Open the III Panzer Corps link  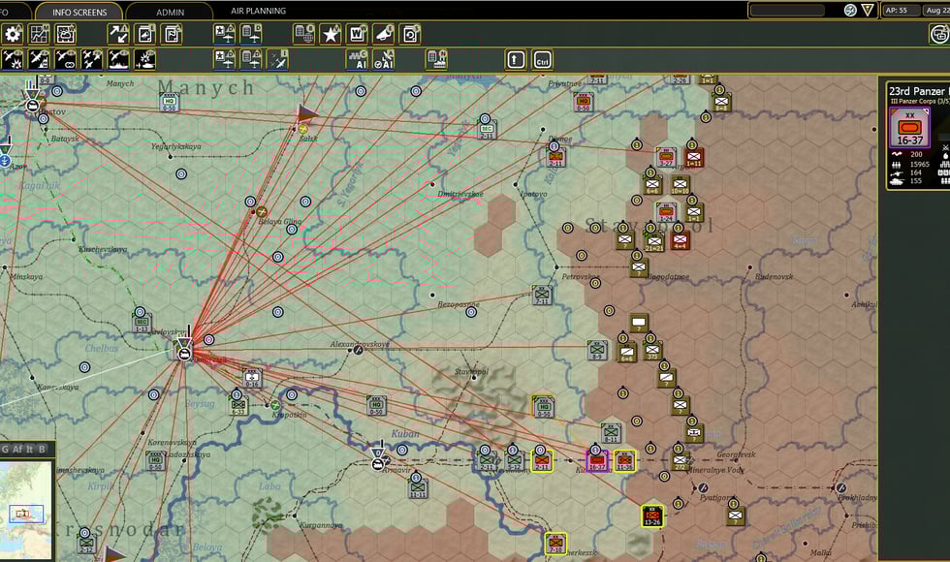[919, 101]
